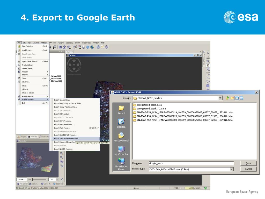Select the draw rectangle tool
This screenshot has height=199, width=265.
(208, 86)
